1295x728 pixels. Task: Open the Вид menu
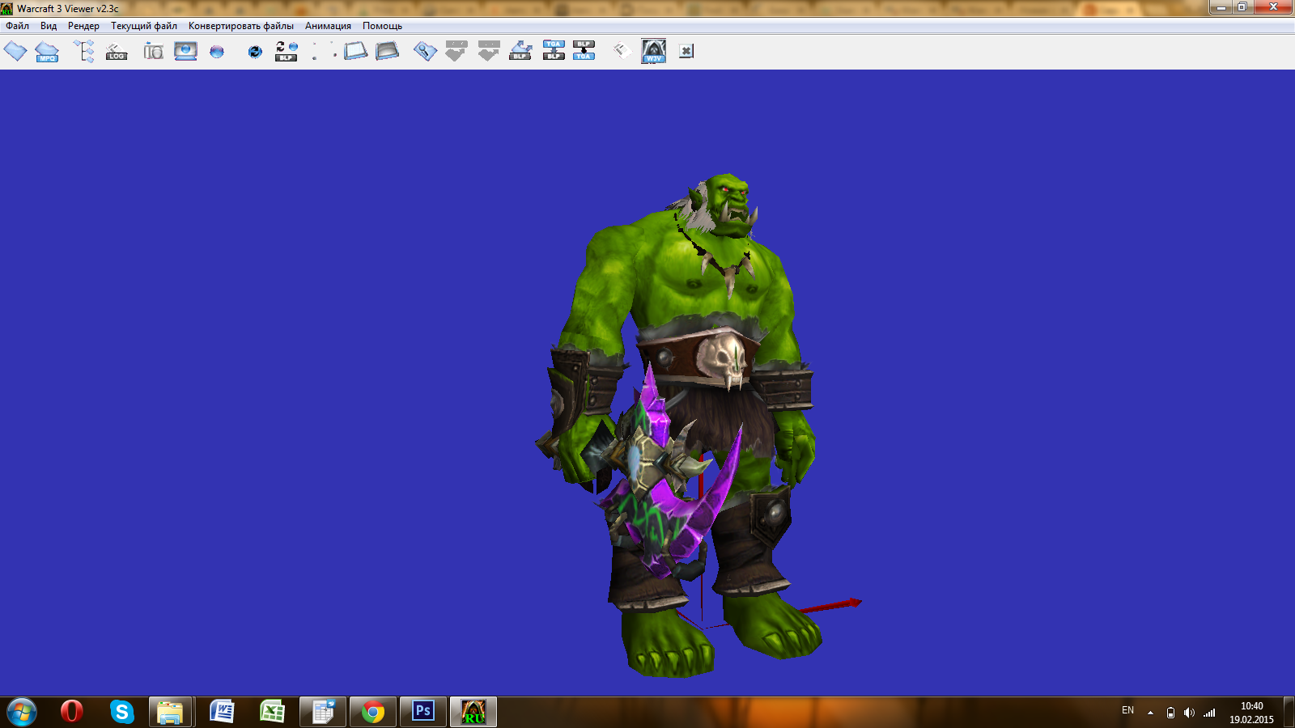pos(49,26)
